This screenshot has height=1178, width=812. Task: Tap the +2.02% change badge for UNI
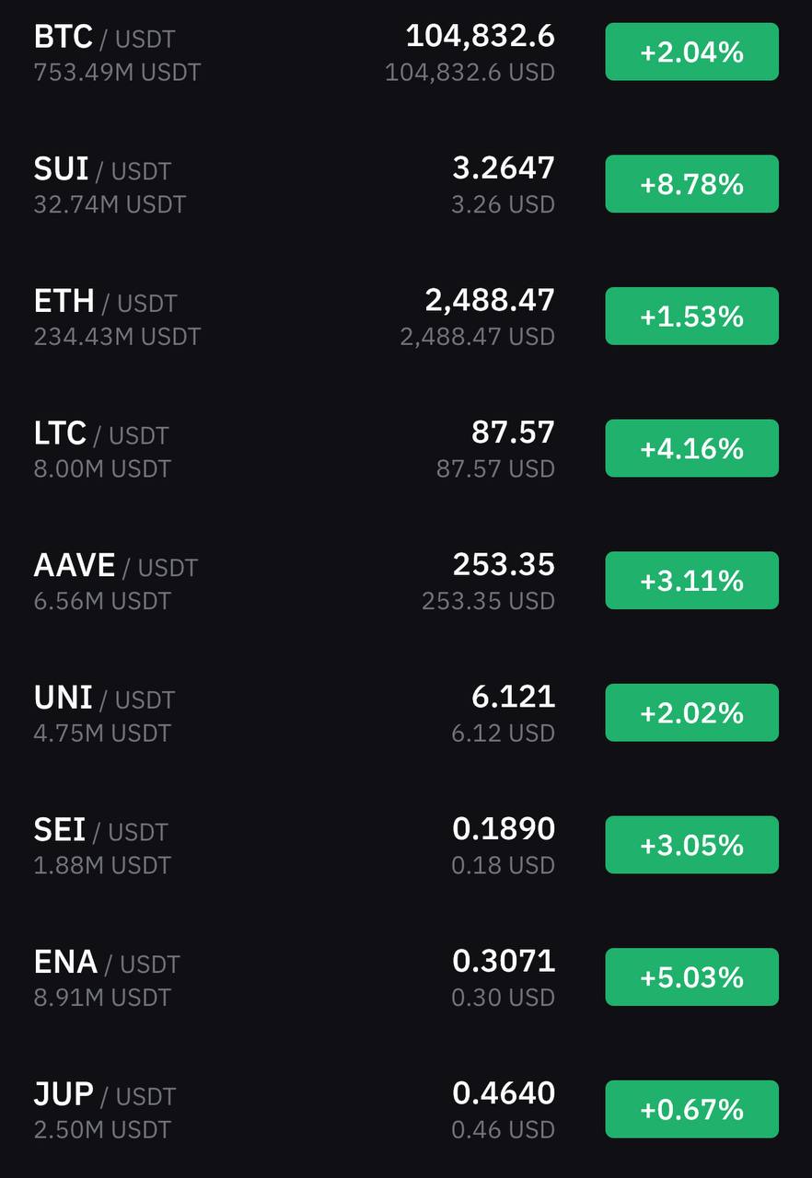691,712
